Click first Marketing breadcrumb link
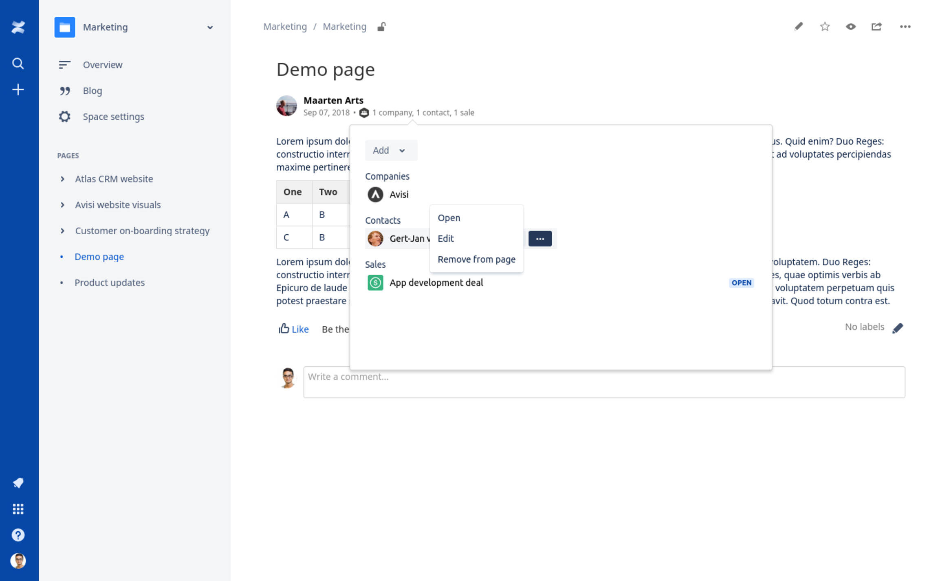 [x=285, y=26]
